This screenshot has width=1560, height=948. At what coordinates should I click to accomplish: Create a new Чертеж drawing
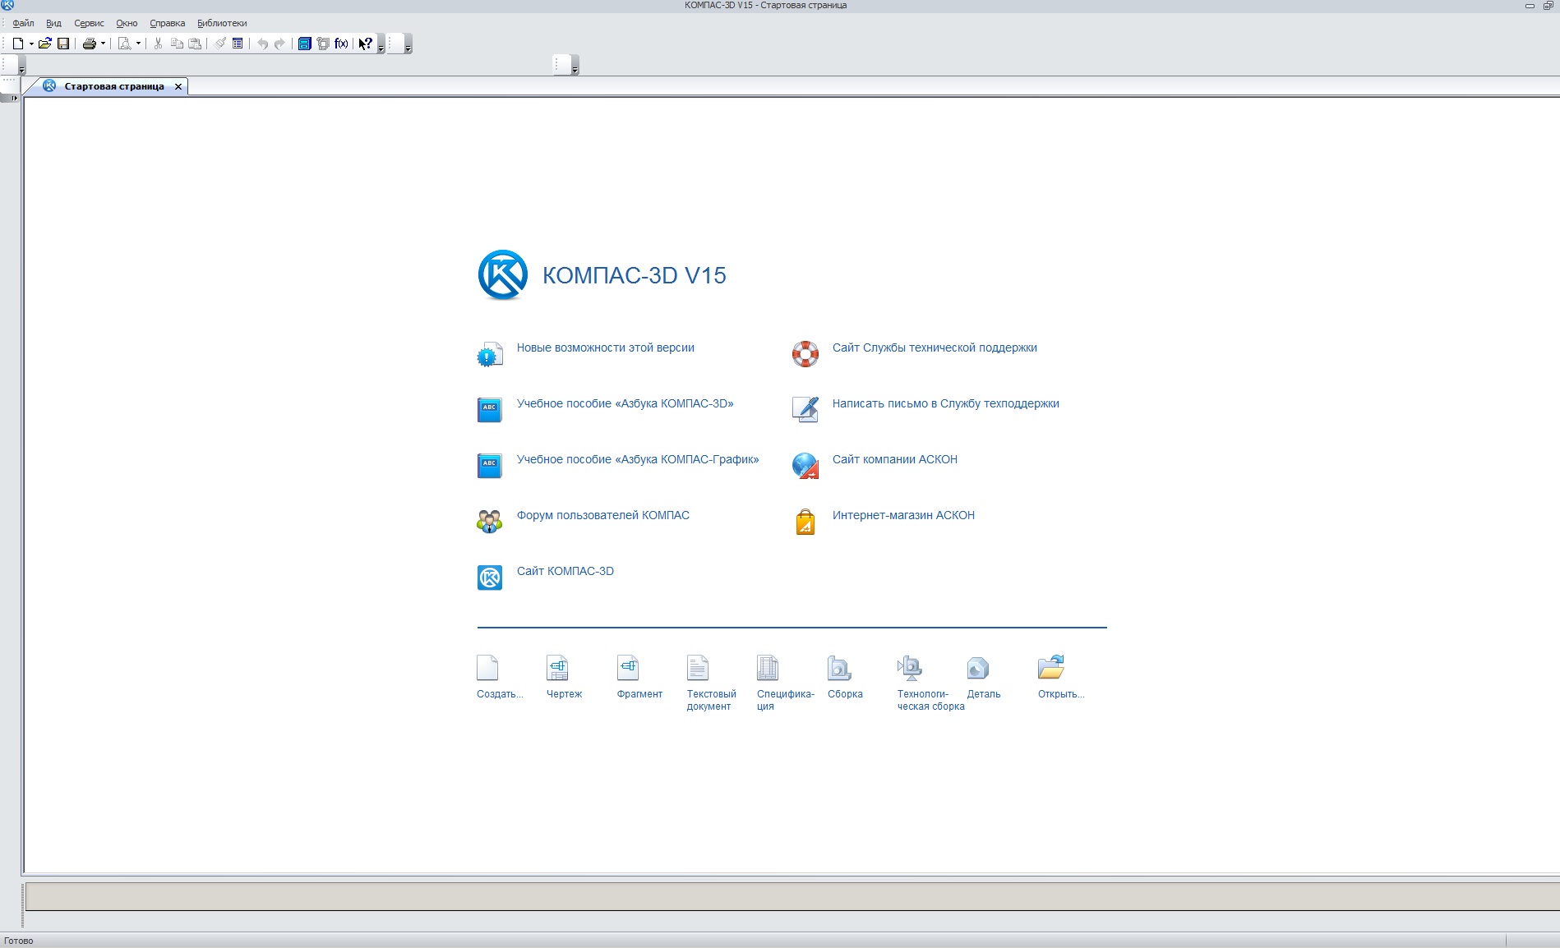(x=557, y=668)
